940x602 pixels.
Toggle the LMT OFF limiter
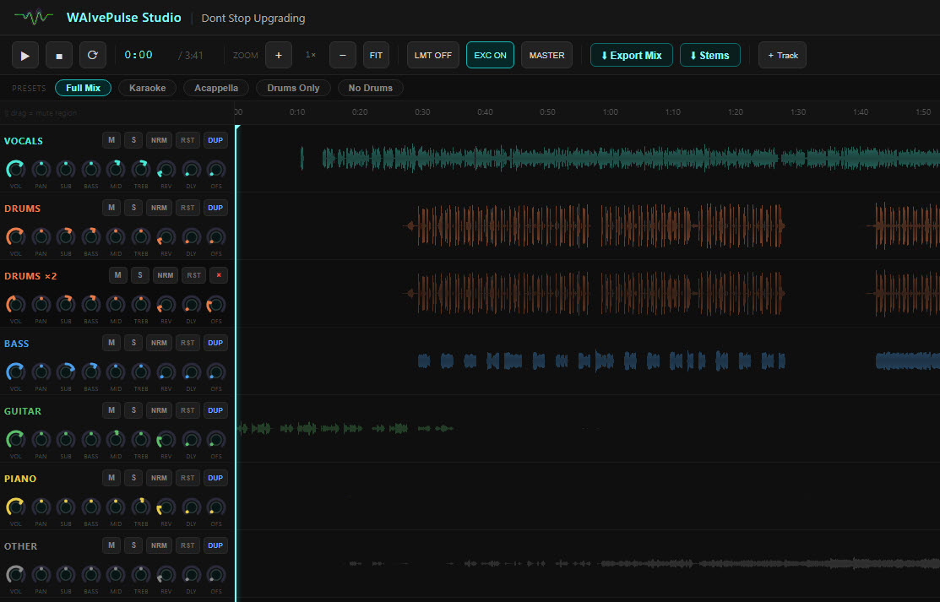(432, 55)
